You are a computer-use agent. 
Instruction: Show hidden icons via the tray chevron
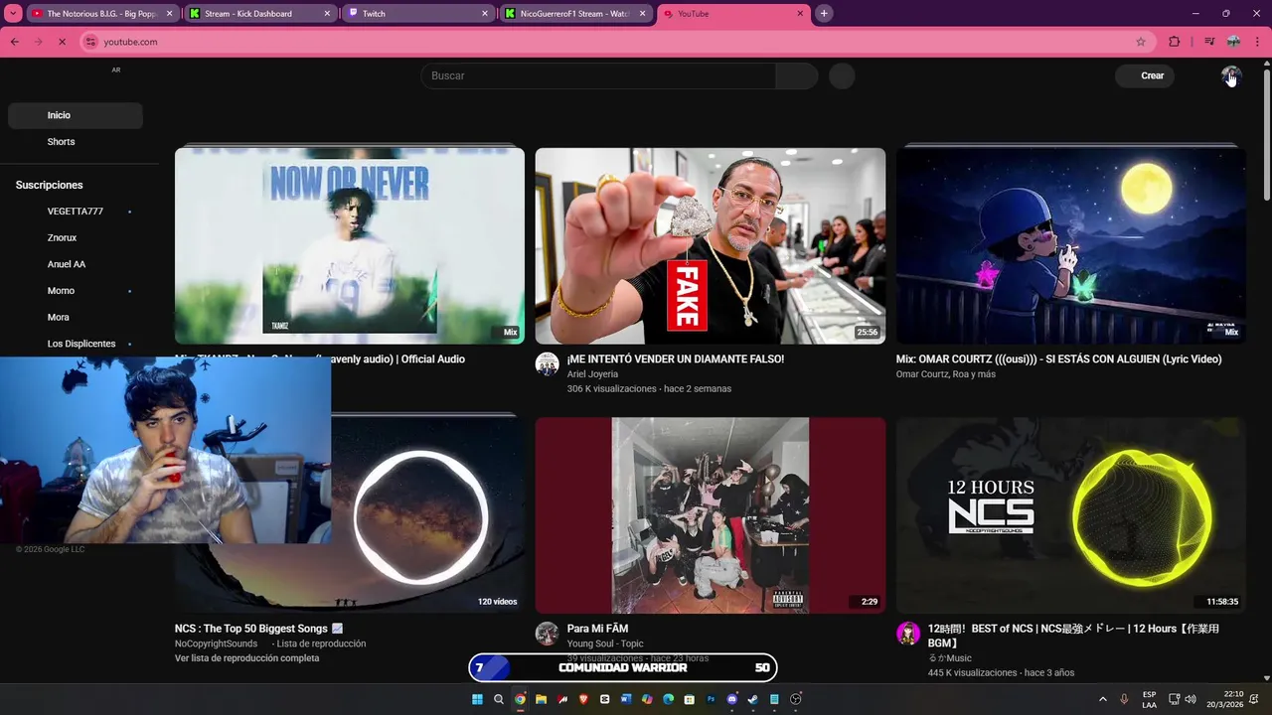point(1101,699)
